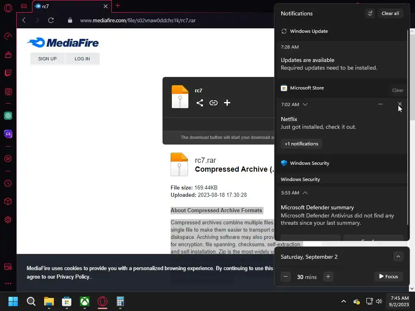
Task: Click the rc7.rar file name text
Action: click(205, 160)
